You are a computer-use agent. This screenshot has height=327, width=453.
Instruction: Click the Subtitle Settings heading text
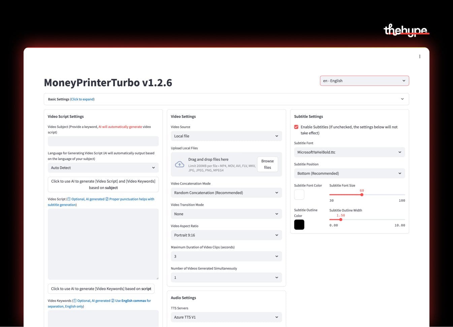click(x=309, y=117)
